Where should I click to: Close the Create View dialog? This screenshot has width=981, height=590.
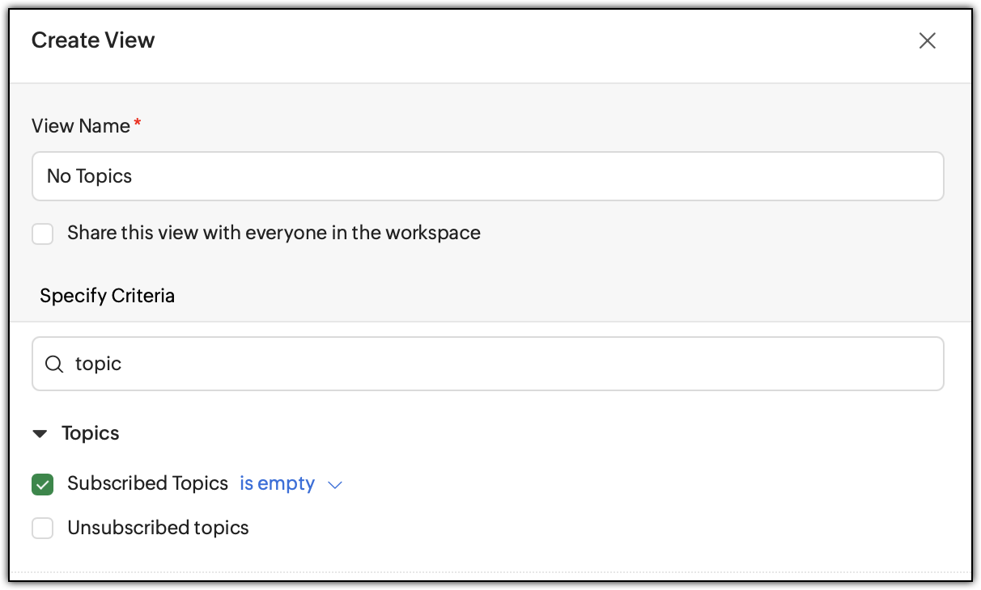coord(927,41)
